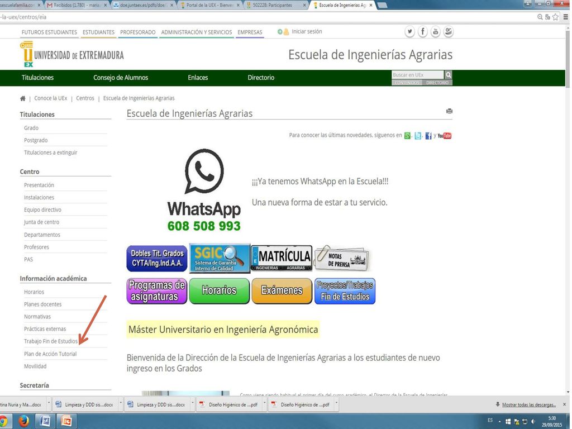This screenshot has height=429, width=572.
Task: Open the Grado link under Titulaciones
Action: pyautogui.click(x=31, y=128)
